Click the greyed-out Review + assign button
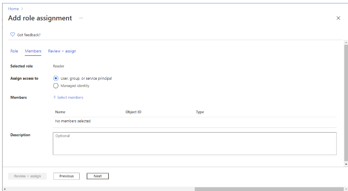This screenshot has width=348, height=191. pos(28,176)
